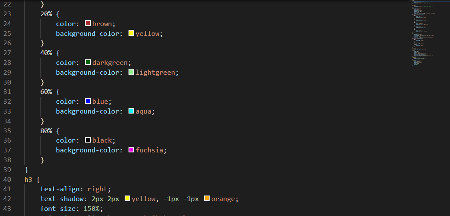Place cursor on the h3 selector
The image size is (450, 216).
click(29, 180)
